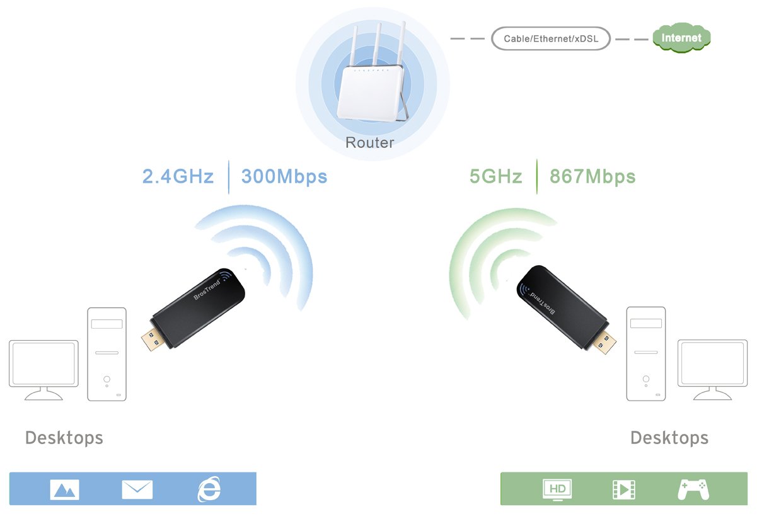Screen dimensions: 757x519
Task: Select the 2.4GHz text label
Action: 178,176
